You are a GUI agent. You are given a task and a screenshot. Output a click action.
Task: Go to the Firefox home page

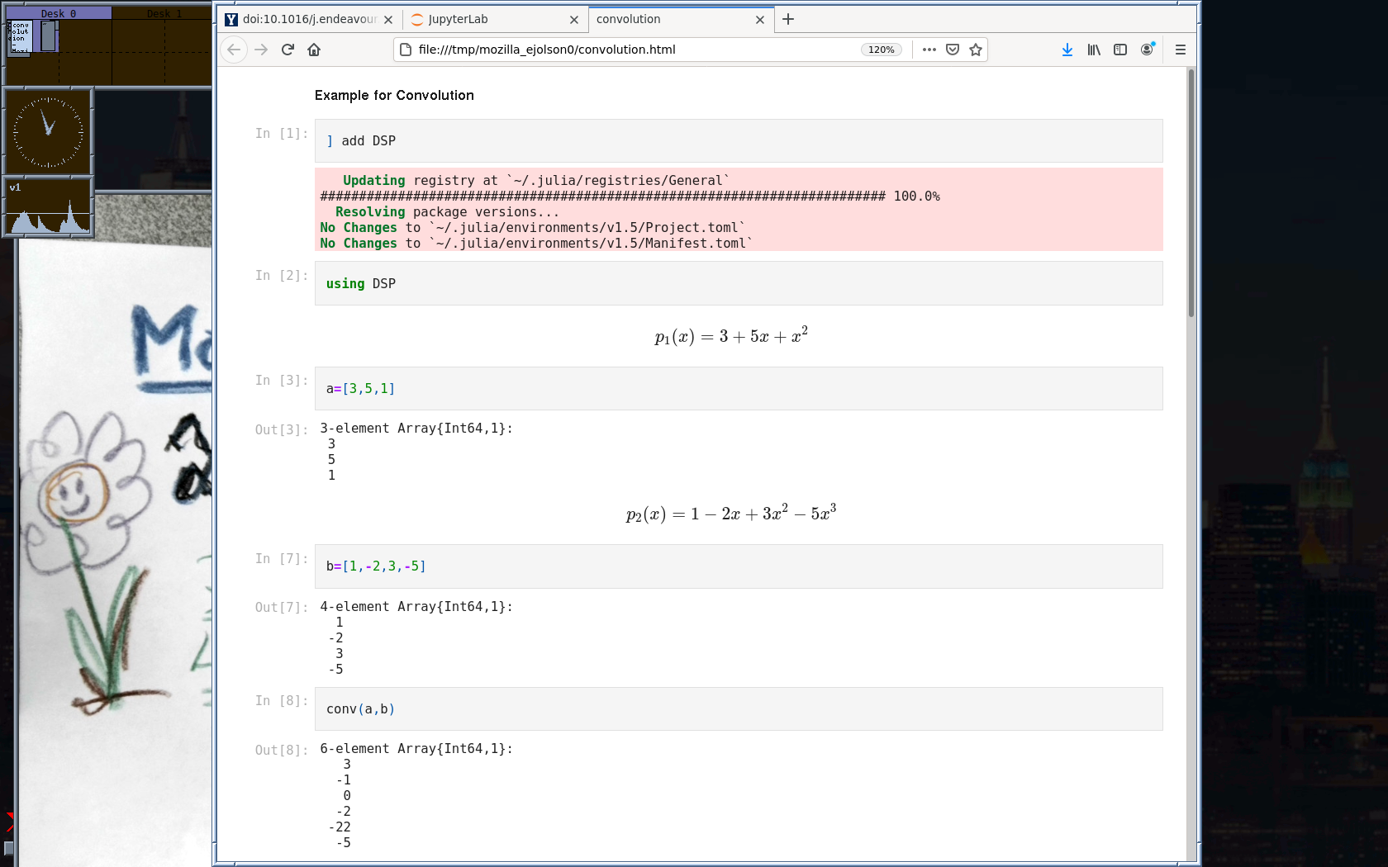click(x=314, y=50)
